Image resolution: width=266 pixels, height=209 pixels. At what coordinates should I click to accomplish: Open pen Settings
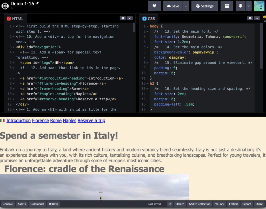(205, 6)
